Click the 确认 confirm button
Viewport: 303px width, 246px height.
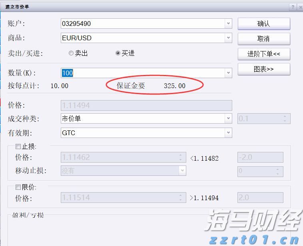coord(263,24)
